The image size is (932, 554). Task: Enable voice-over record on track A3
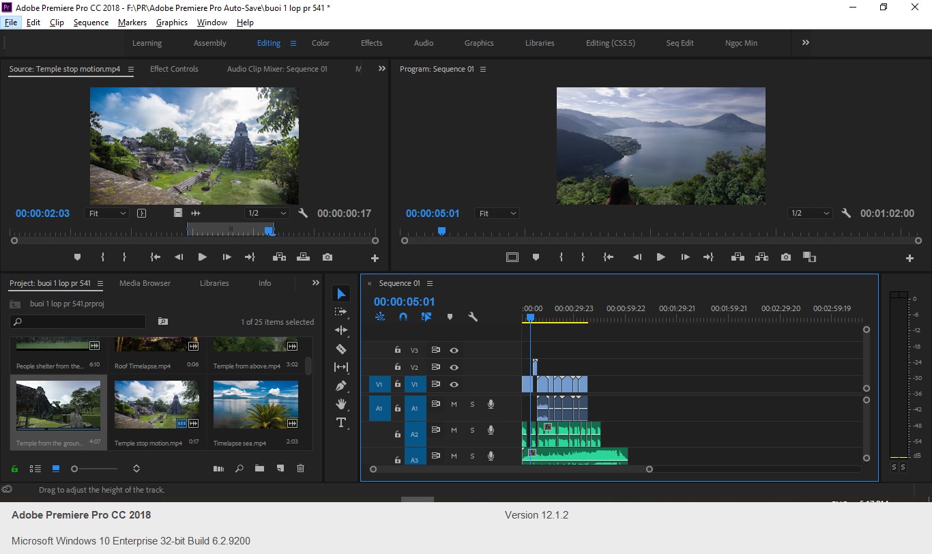490,456
